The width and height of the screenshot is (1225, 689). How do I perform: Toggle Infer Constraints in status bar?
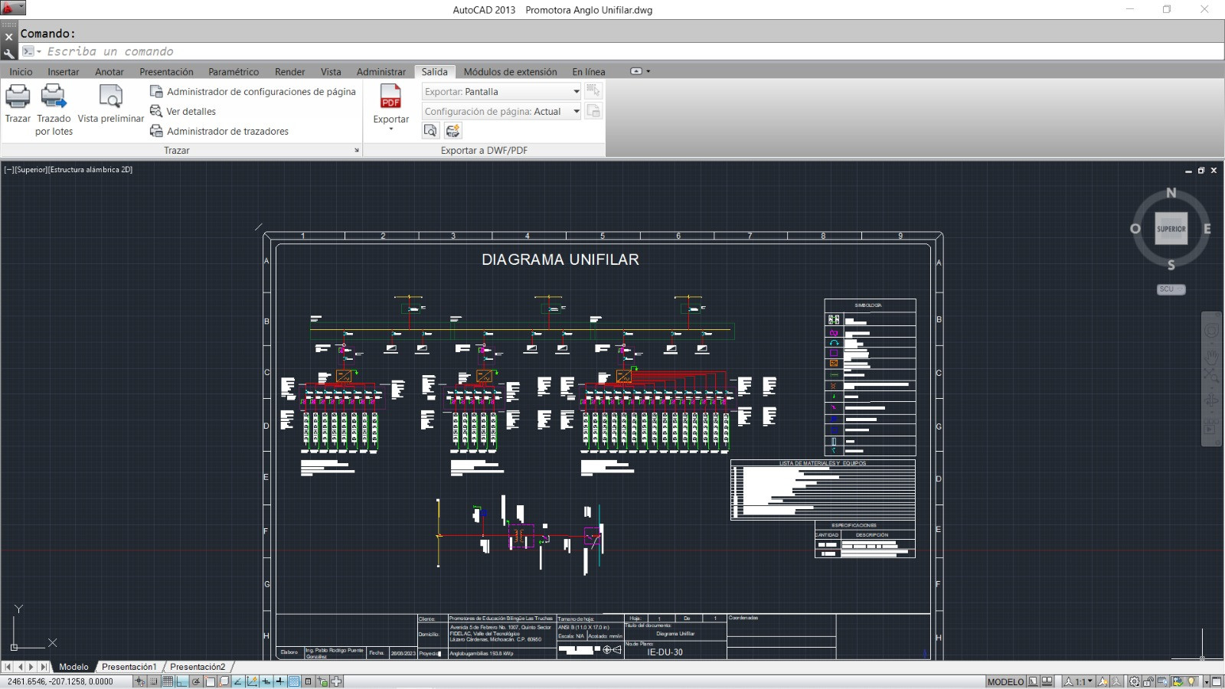pyautogui.click(x=140, y=681)
